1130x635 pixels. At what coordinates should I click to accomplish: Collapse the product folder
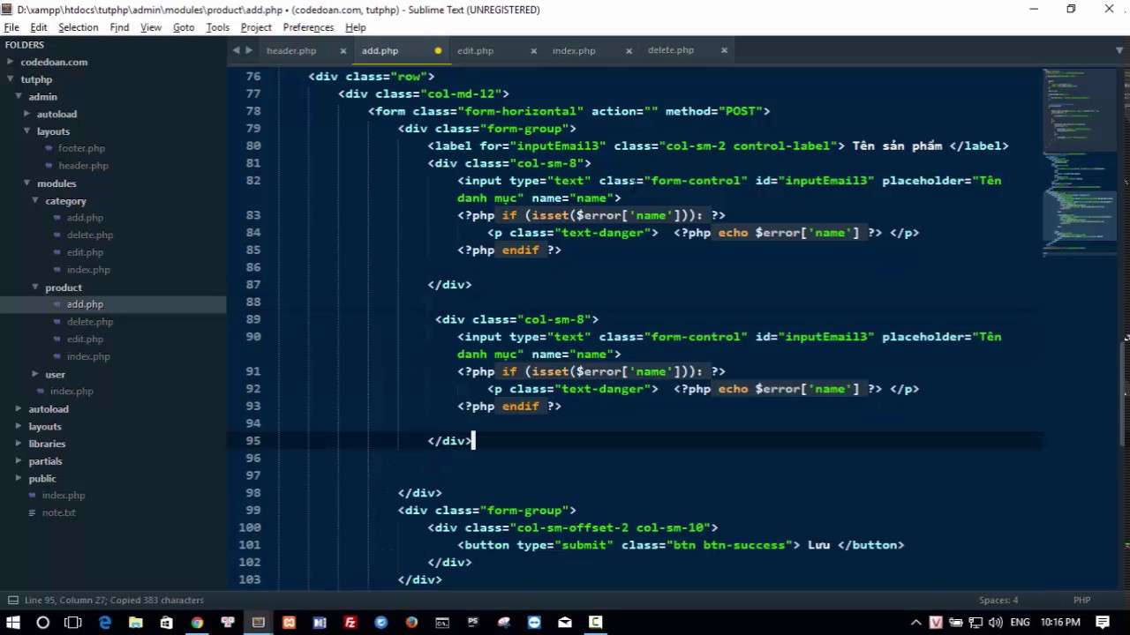tap(36, 288)
